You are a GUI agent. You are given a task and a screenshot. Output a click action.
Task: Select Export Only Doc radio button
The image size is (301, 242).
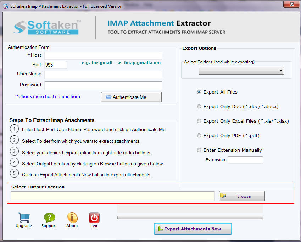(x=199, y=106)
